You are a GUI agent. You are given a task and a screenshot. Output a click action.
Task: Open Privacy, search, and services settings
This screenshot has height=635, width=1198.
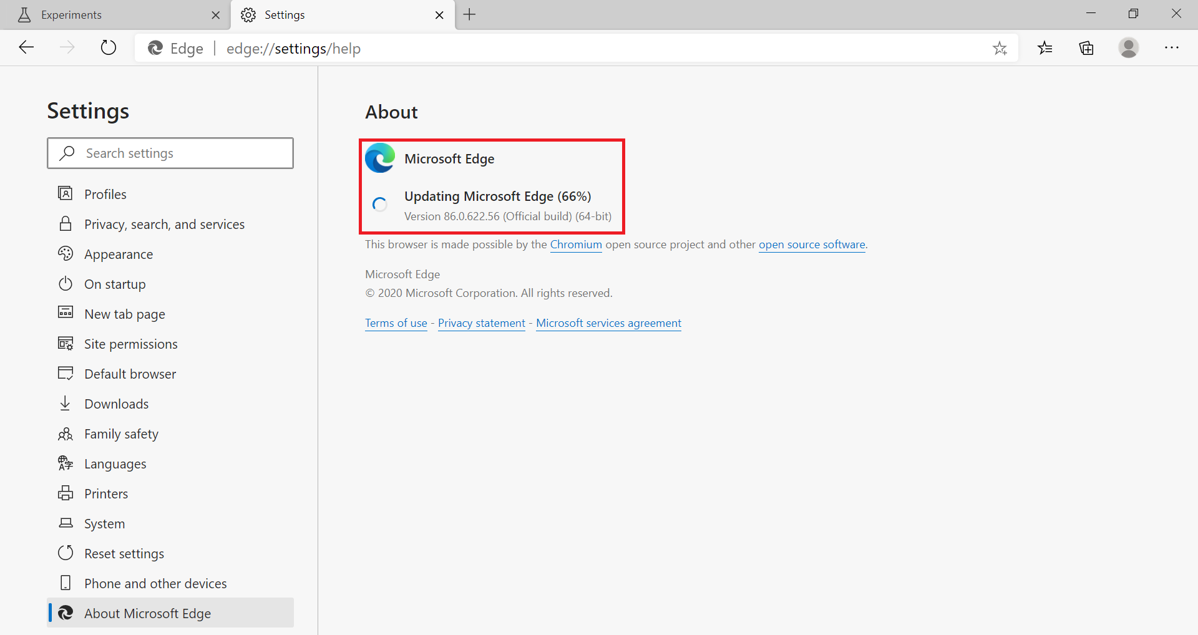164,224
